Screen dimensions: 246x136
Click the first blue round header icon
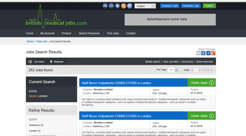(105, 6)
